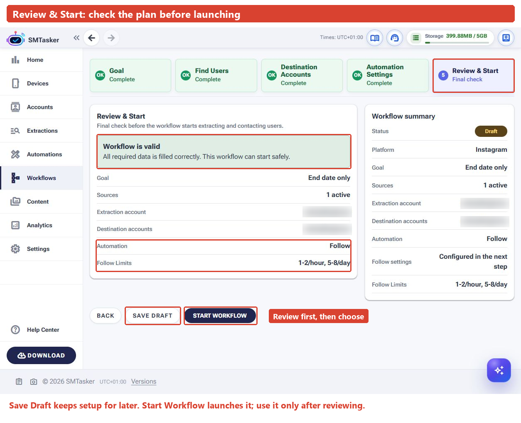Click 'Times: UTC+01:00' in the header

pyautogui.click(x=342, y=37)
